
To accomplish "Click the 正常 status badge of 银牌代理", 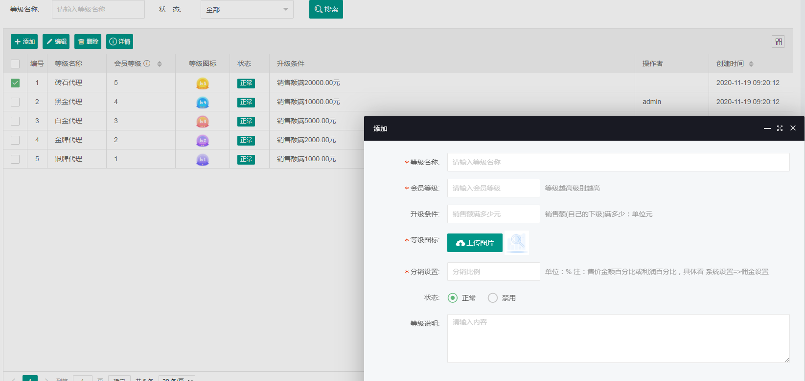I will click(246, 159).
